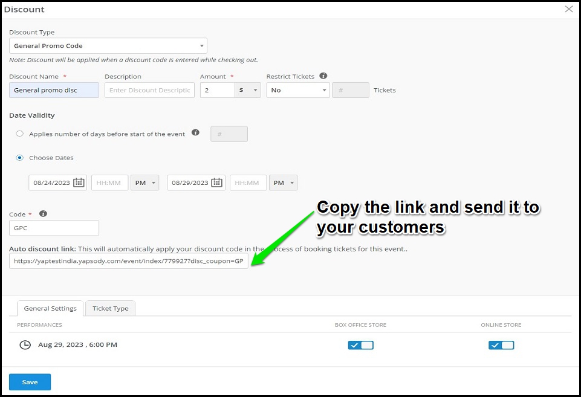Viewport: 581px width, 397px height.
Task: Click the clock icon next to Aug 29 performance
Action: (24, 344)
